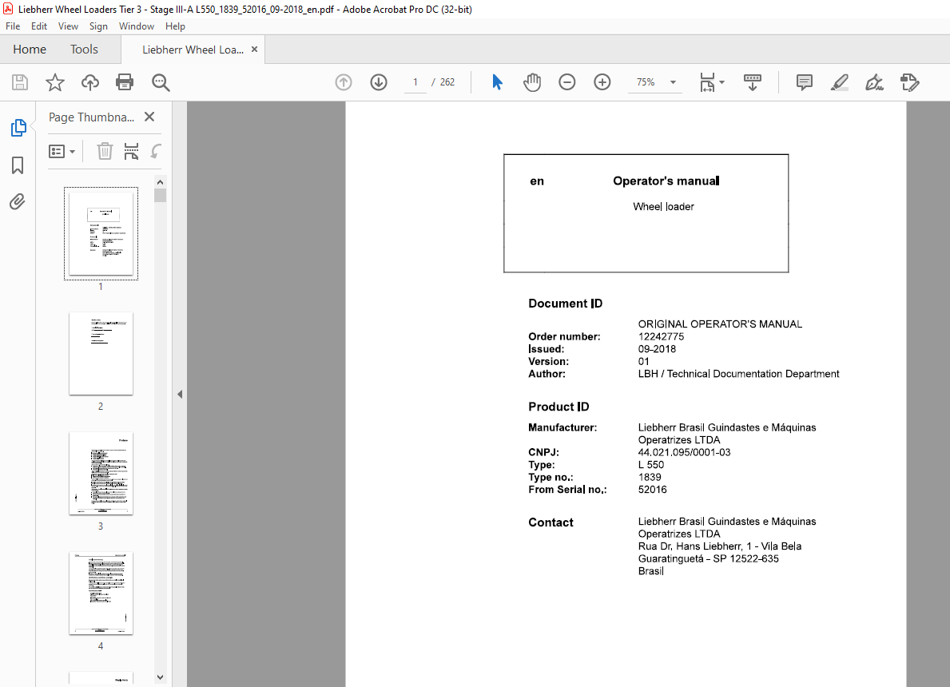Add document to starred favorites
950x687 pixels.
[55, 82]
